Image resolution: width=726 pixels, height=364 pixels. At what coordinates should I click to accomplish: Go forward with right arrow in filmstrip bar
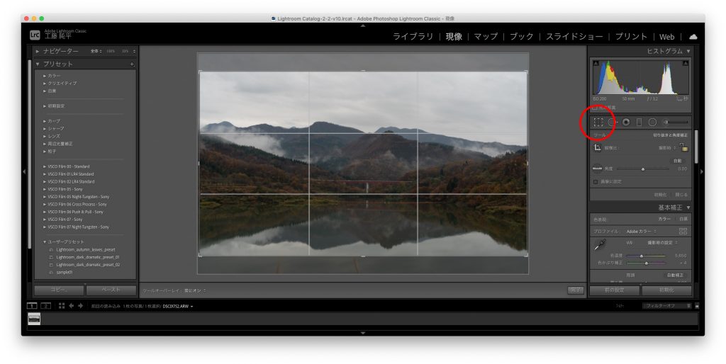click(81, 306)
